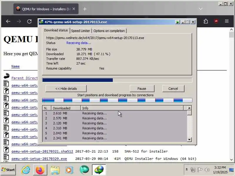This screenshot has width=235, height=176.
Task: Pause the qemu download
Action: click(x=142, y=89)
